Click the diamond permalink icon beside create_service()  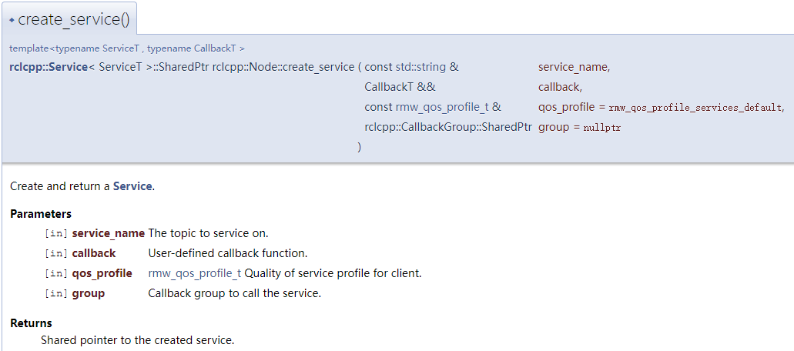(x=12, y=20)
